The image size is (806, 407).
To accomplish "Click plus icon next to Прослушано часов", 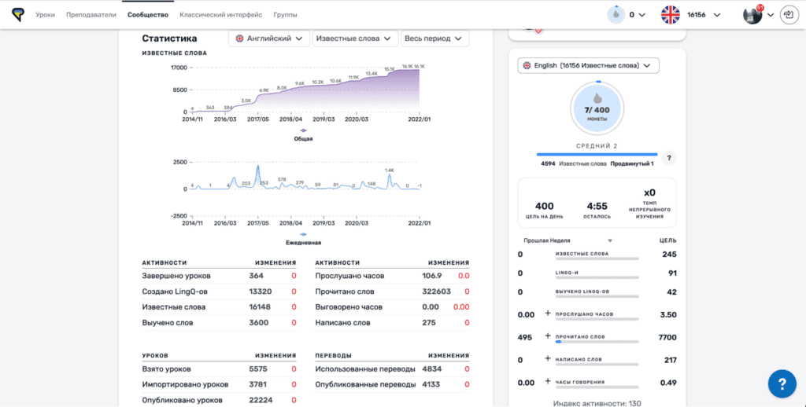I will tap(548, 313).
